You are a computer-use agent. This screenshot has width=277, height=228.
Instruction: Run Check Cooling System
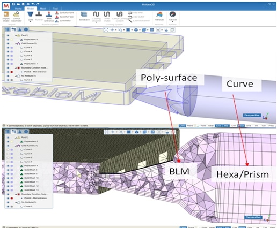pos(120,17)
